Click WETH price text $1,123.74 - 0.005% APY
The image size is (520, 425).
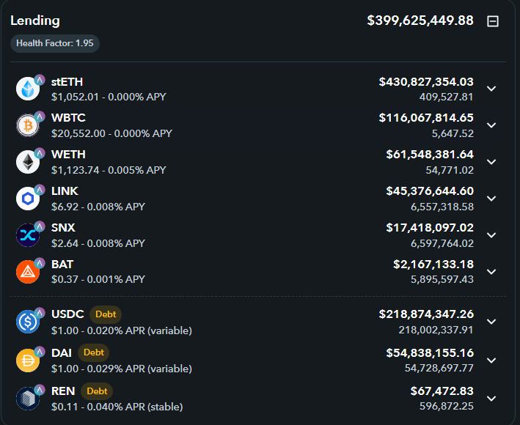click(x=109, y=170)
